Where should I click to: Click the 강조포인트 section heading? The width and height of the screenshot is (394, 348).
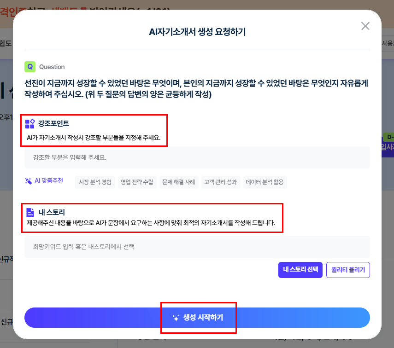click(x=53, y=123)
